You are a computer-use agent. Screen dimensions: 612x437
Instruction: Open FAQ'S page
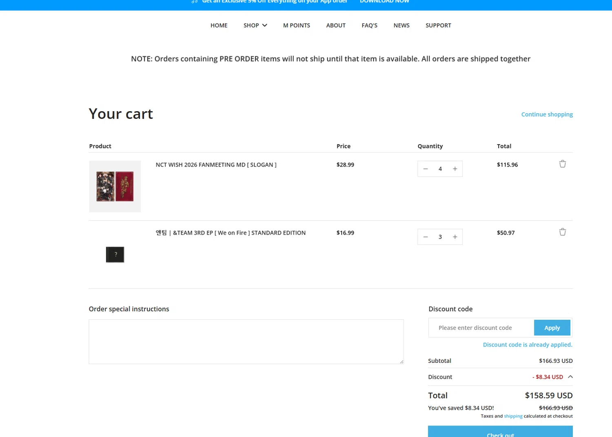370,25
